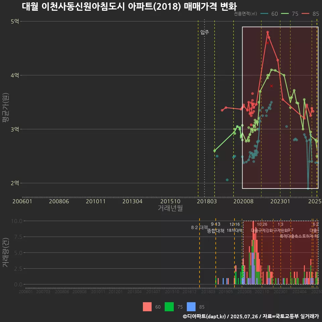Click '201201' on the lower volume chart axis
This screenshot has width=322, height=322.
(116, 291)
